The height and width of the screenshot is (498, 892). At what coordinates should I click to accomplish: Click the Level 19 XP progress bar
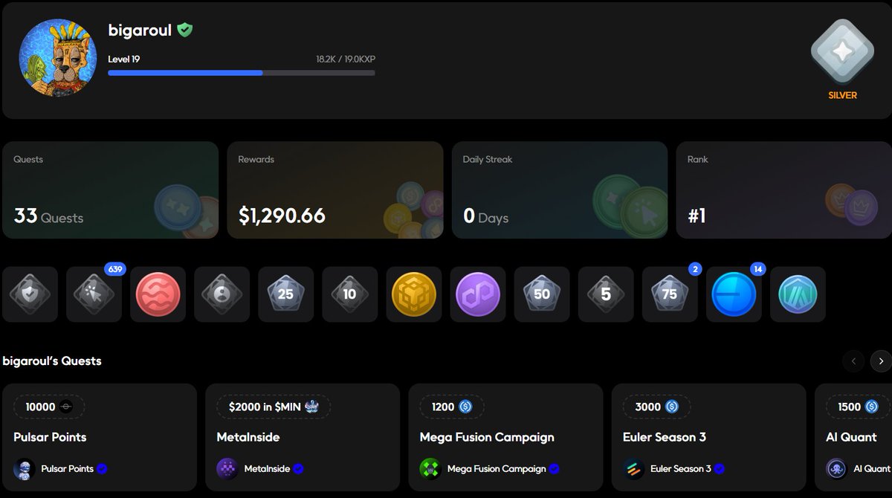point(242,73)
